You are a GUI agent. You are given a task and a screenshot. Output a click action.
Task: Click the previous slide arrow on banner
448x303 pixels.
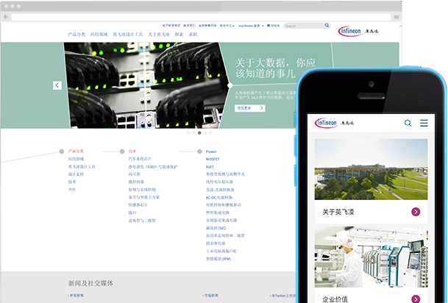click(57, 85)
